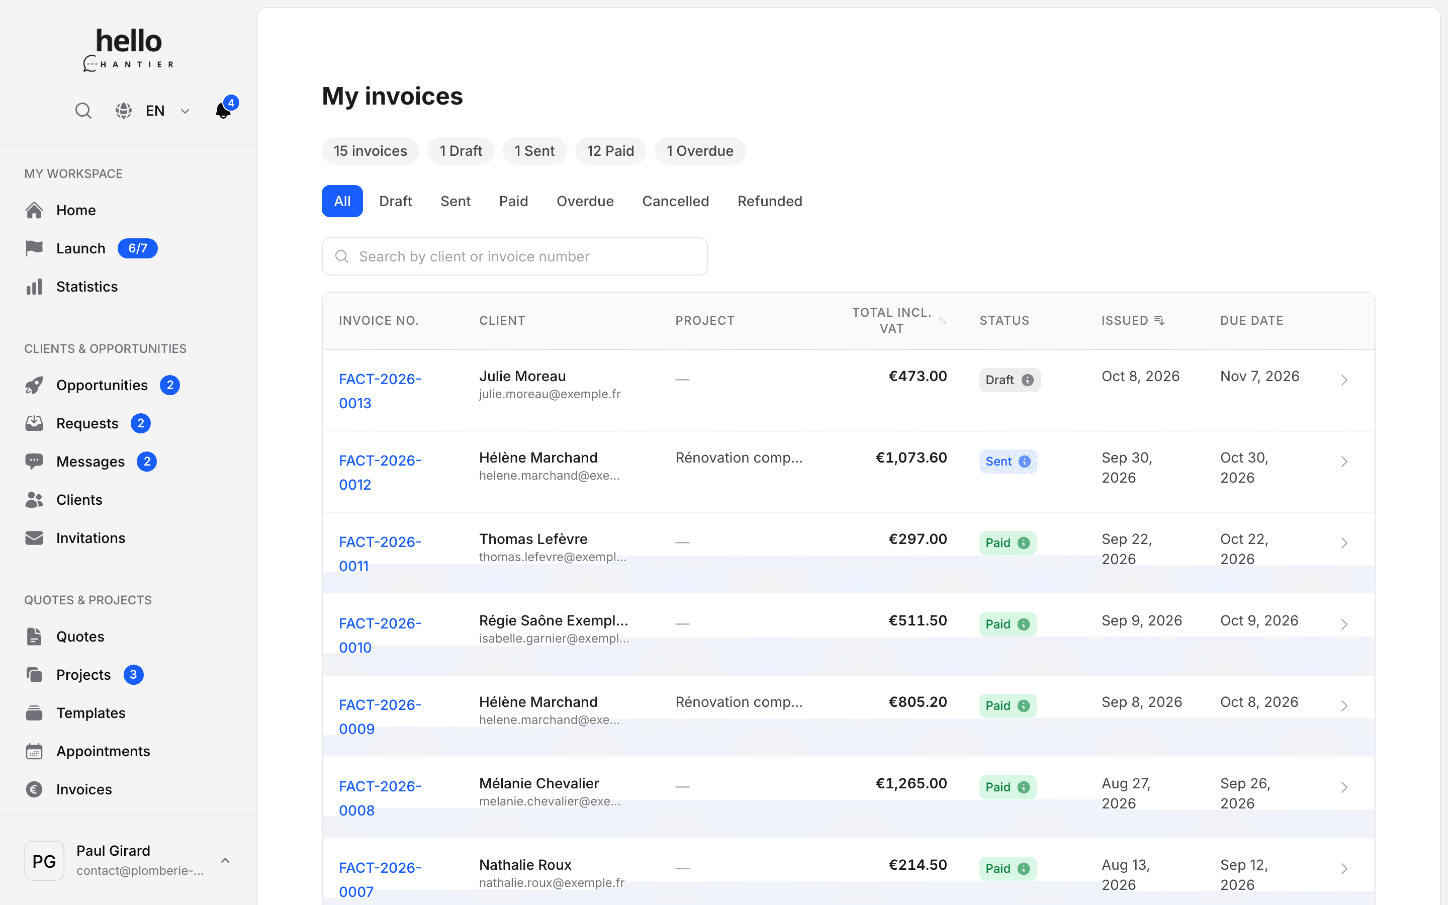Click the search magnifier icon in sidebar
This screenshot has width=1448, height=905.
pyautogui.click(x=83, y=111)
